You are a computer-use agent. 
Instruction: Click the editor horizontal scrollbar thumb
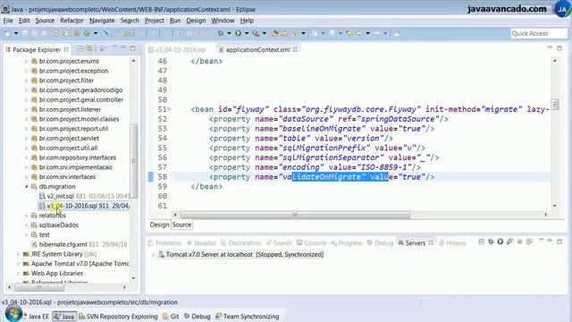[x=295, y=215]
